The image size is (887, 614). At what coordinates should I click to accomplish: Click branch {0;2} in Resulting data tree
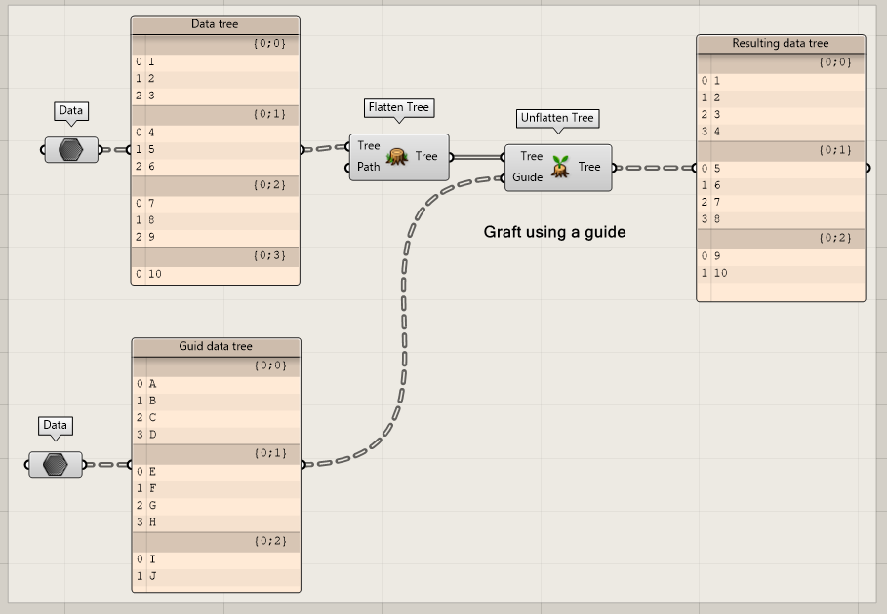[834, 238]
